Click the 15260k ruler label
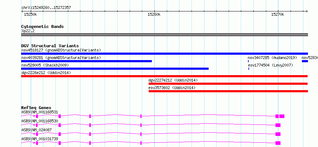The width and height of the screenshot is (318, 147). click(x=154, y=14)
